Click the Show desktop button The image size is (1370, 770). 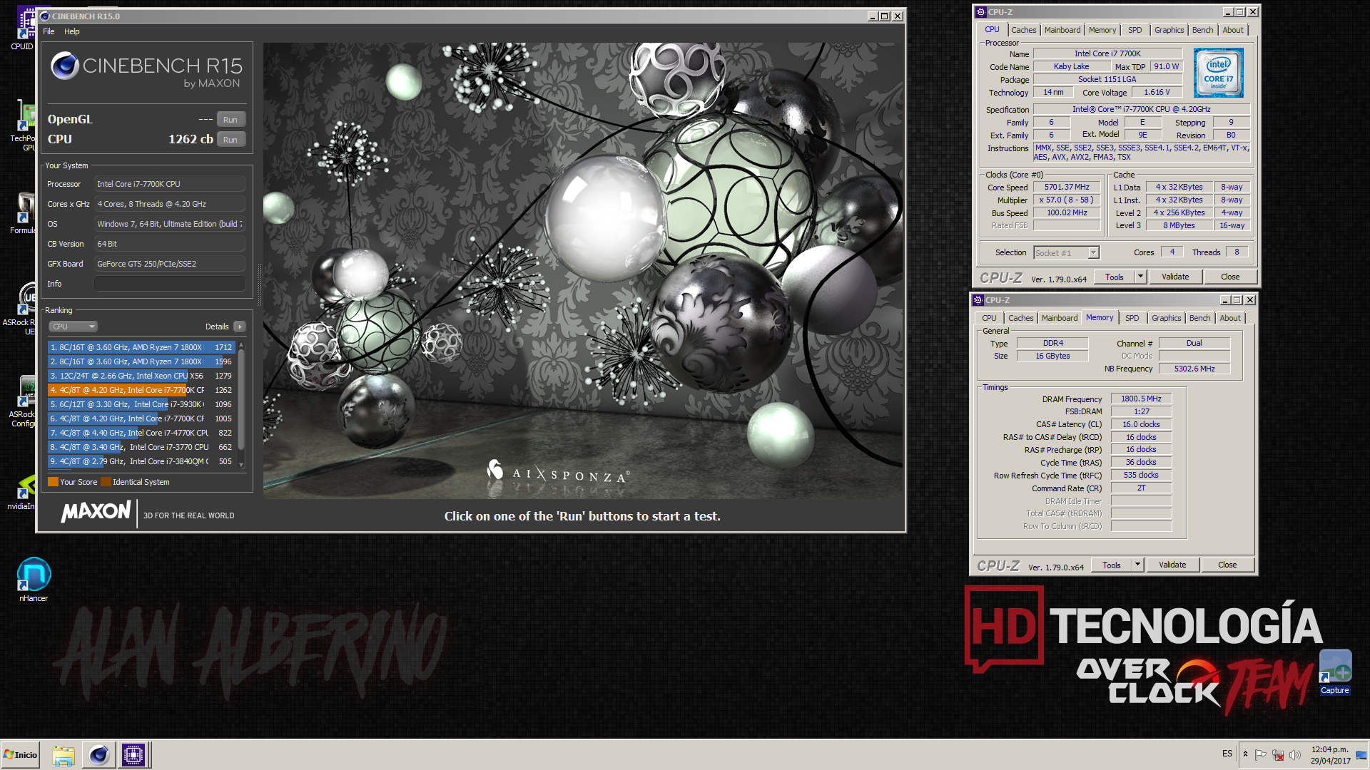1361,755
